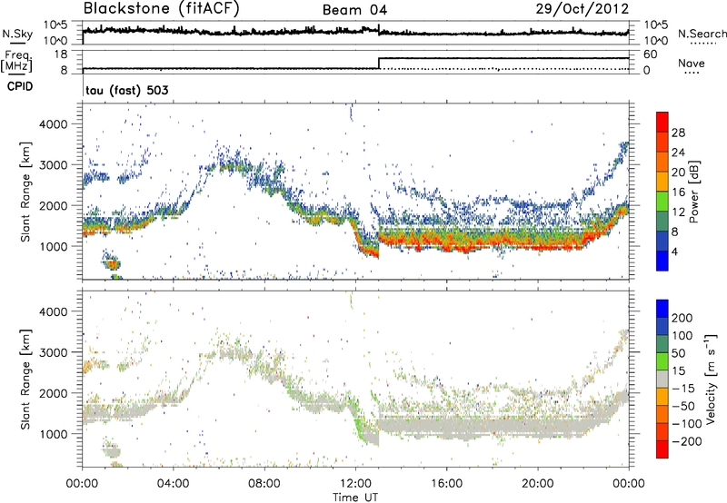Click the "60" Nave tick label

click(650, 54)
